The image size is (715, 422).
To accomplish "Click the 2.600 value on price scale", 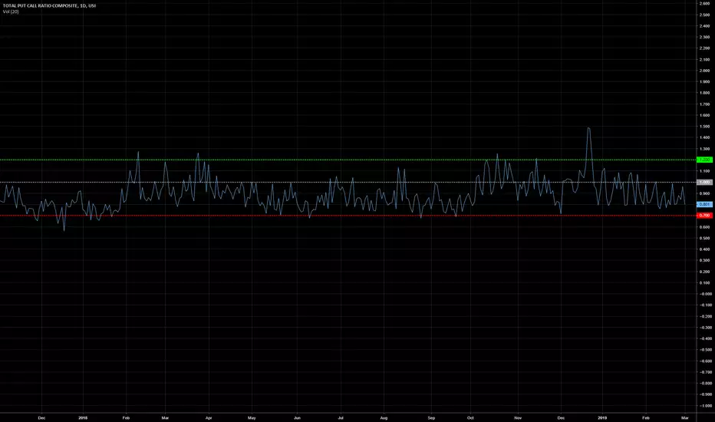I will [x=704, y=4].
